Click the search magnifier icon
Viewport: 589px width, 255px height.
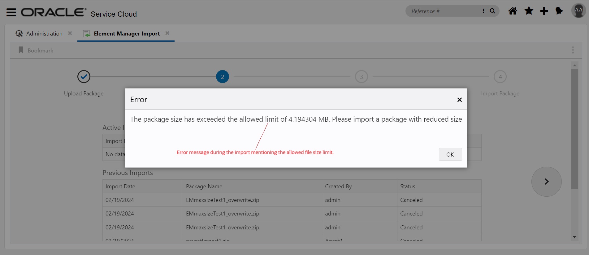click(492, 11)
